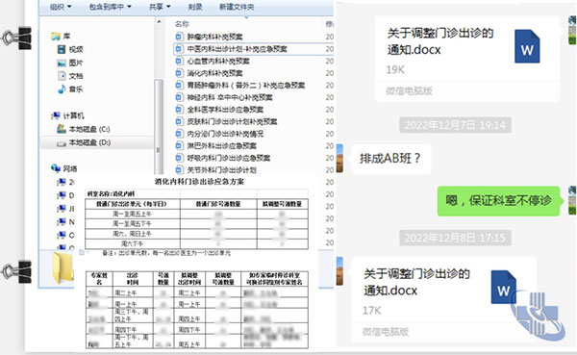Select 本地磁盘 (D:) drive
This screenshot has width=577, height=355.
[x=84, y=142]
